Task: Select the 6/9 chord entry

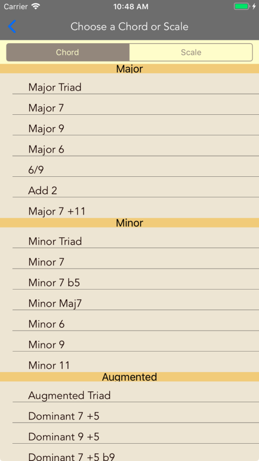Action: point(129,167)
